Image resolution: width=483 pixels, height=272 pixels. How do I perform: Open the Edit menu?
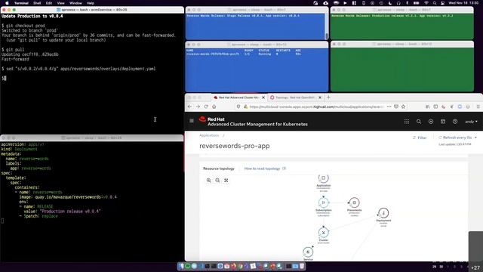[x=49, y=3]
